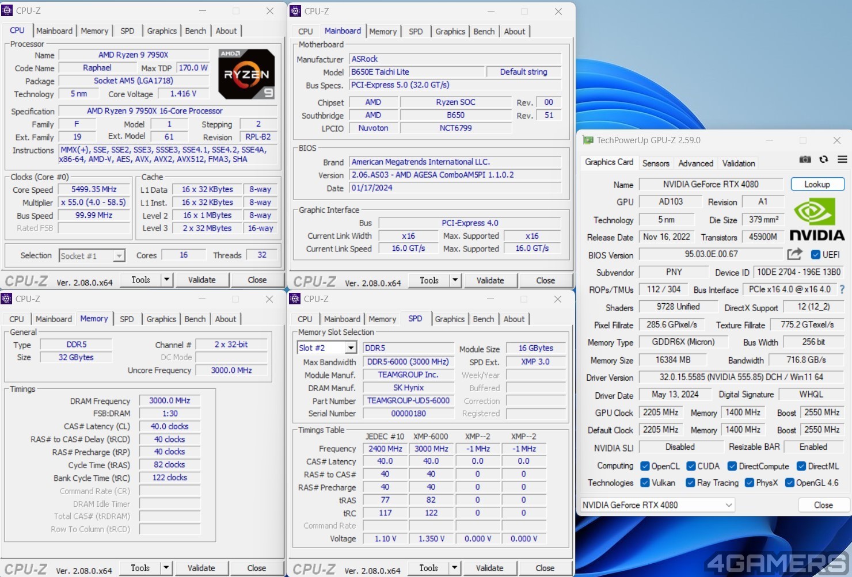Switch to the Validation tab in GPU-Z

tap(739, 163)
